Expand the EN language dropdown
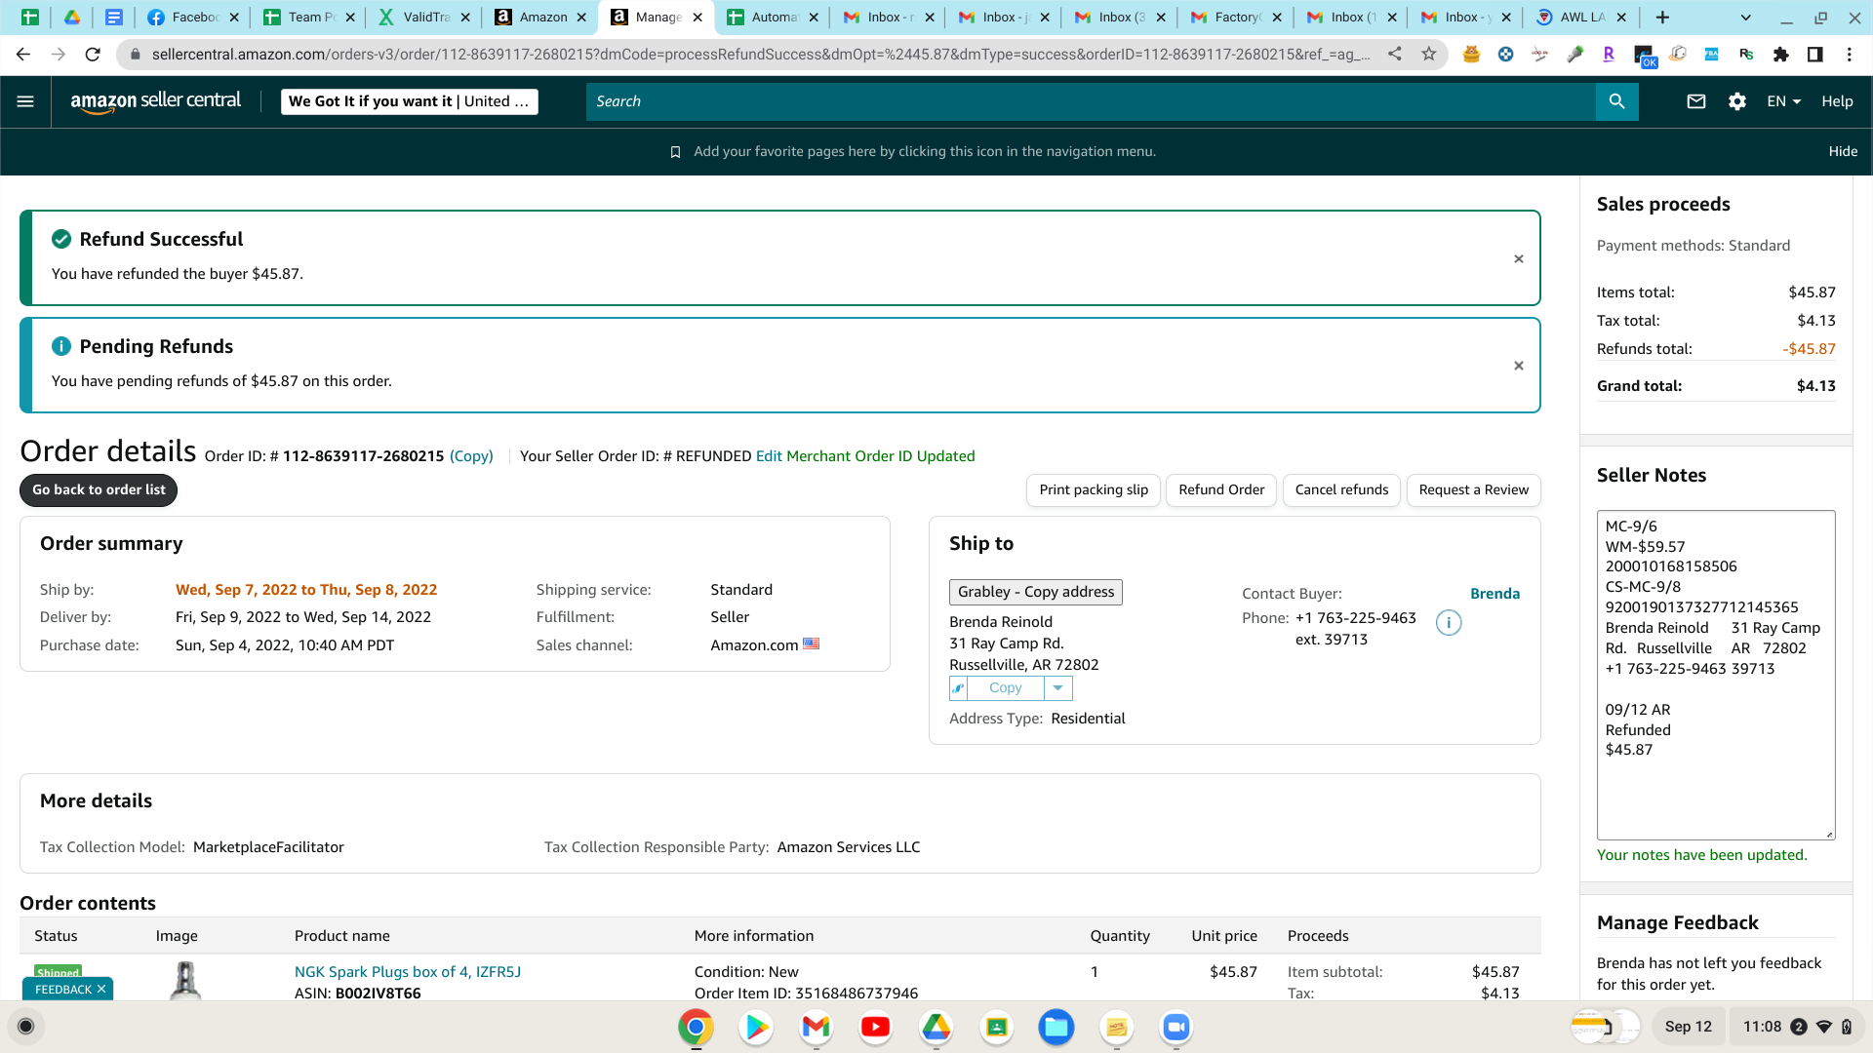Screen dimensions: 1873x1053 point(1783,101)
